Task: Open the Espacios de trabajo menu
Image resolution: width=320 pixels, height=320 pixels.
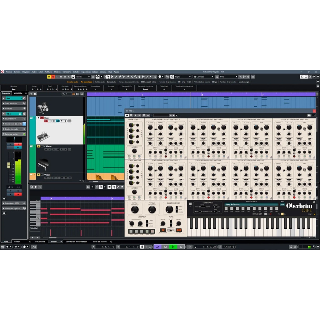Action: [x=90, y=72]
